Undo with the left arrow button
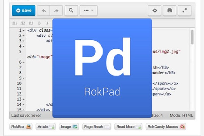 pyautogui.click(x=44, y=11)
